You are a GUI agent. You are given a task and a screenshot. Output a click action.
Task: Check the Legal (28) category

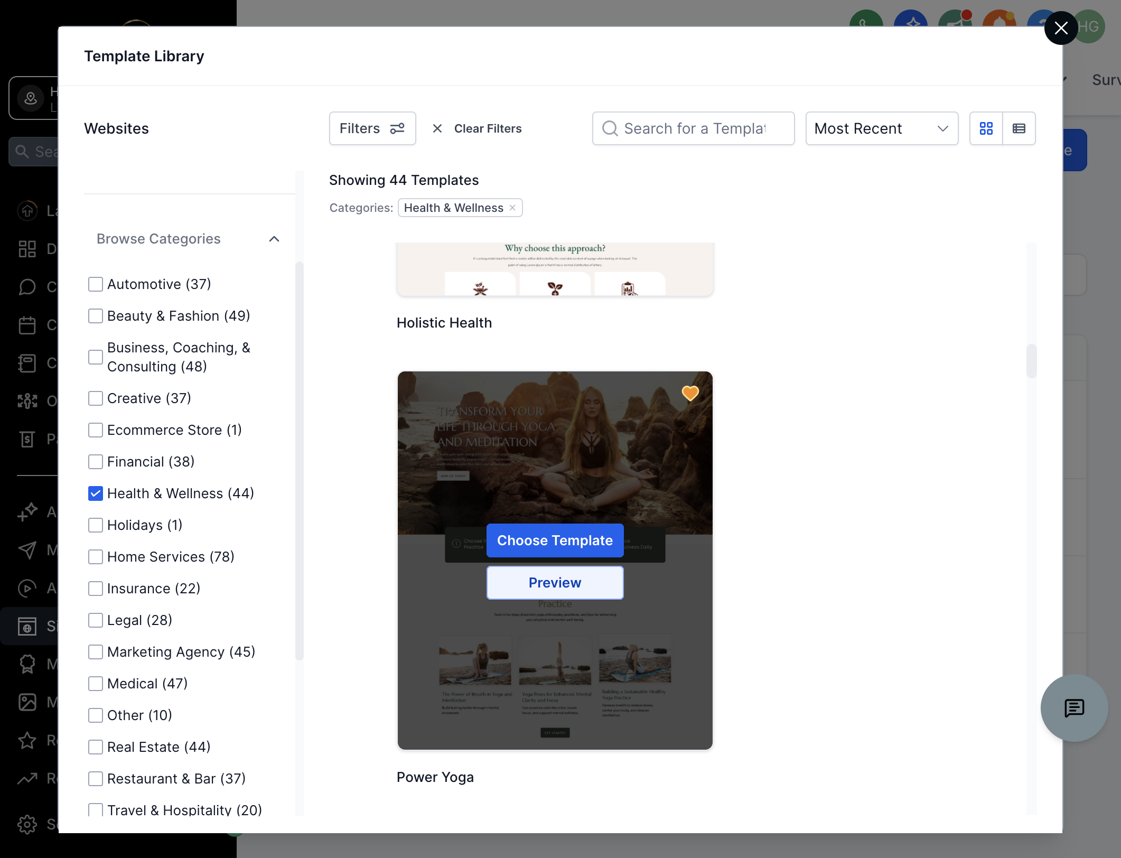pyautogui.click(x=96, y=620)
